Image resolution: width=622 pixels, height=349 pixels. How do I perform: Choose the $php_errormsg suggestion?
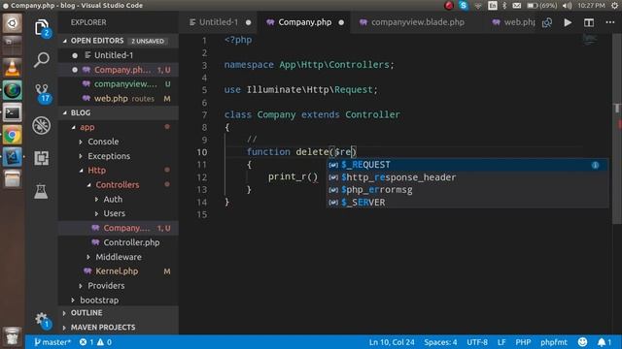(467, 190)
